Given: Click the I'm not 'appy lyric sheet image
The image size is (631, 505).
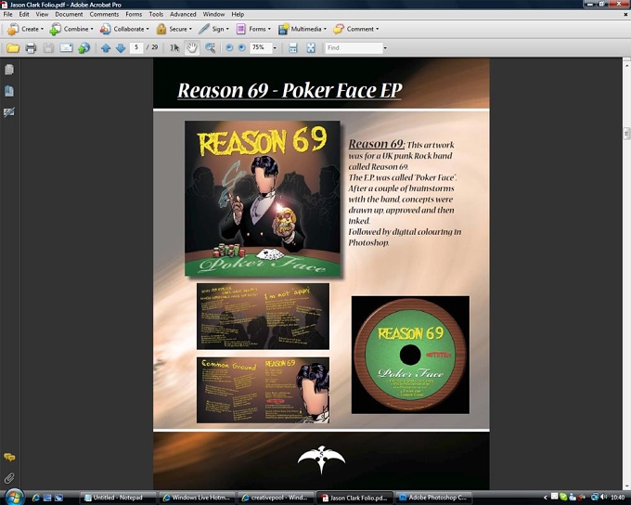Looking at the screenshot, I should point(263,317).
